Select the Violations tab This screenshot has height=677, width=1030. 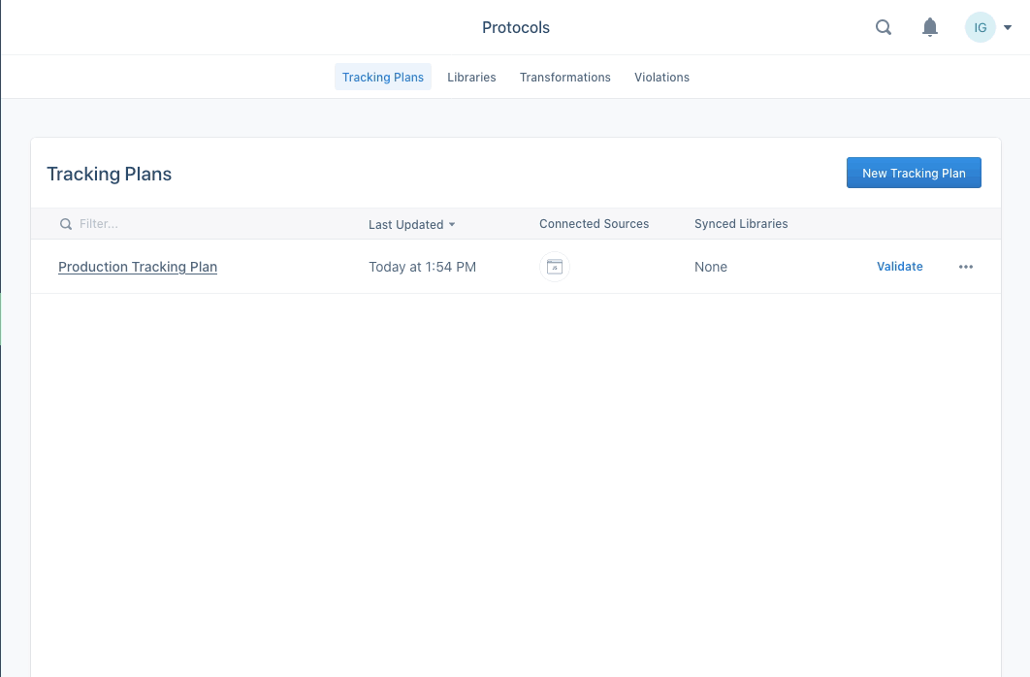661,77
